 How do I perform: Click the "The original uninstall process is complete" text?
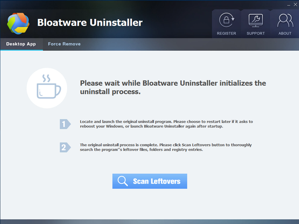click(x=166, y=147)
